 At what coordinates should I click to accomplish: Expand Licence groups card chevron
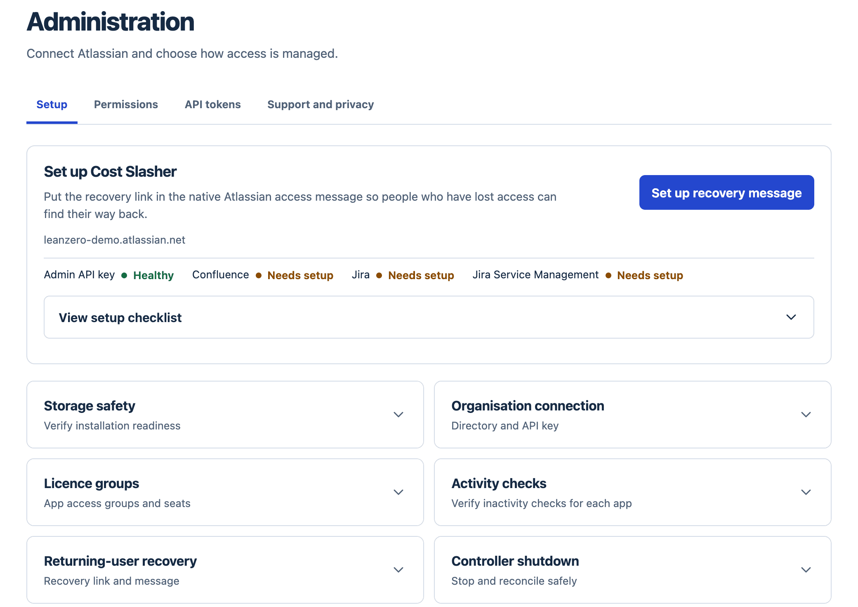(398, 492)
